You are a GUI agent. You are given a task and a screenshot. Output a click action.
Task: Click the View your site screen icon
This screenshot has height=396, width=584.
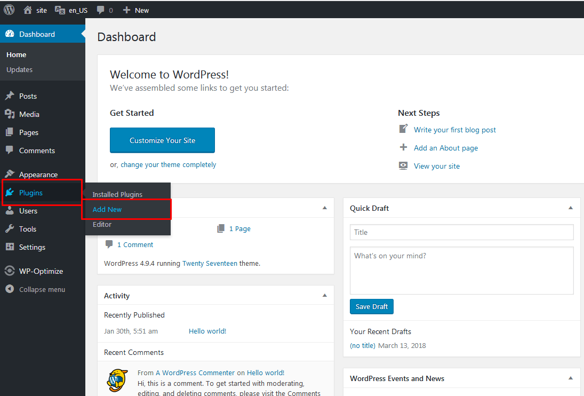click(x=403, y=165)
